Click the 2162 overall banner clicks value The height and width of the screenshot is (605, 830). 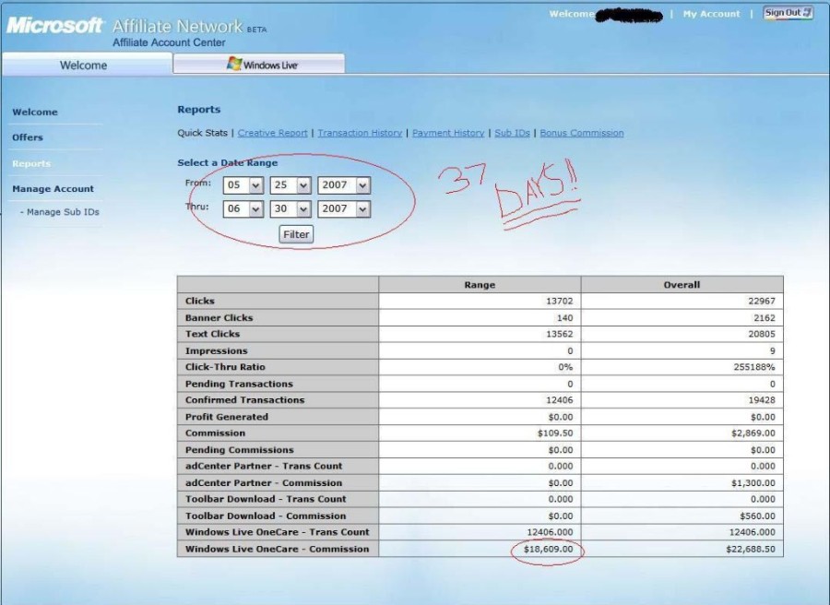click(x=765, y=318)
